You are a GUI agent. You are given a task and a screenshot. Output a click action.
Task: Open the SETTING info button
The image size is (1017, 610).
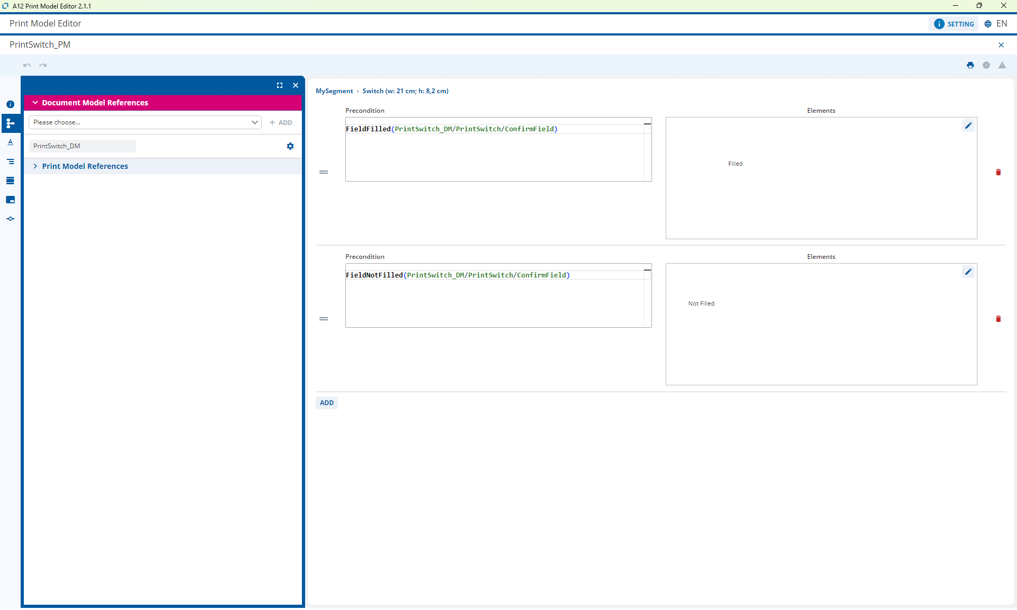coord(954,24)
